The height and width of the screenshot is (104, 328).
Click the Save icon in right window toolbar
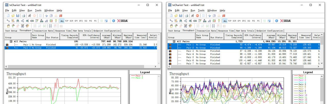pos(181,16)
